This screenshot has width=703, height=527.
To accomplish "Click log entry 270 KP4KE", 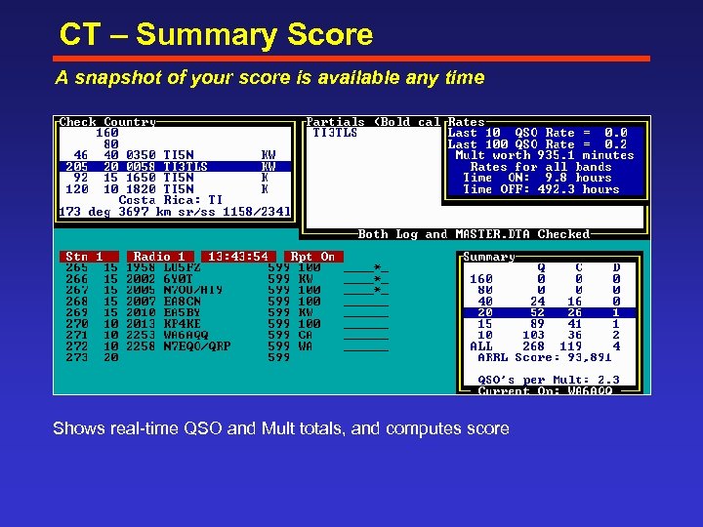I will pyautogui.click(x=227, y=324).
